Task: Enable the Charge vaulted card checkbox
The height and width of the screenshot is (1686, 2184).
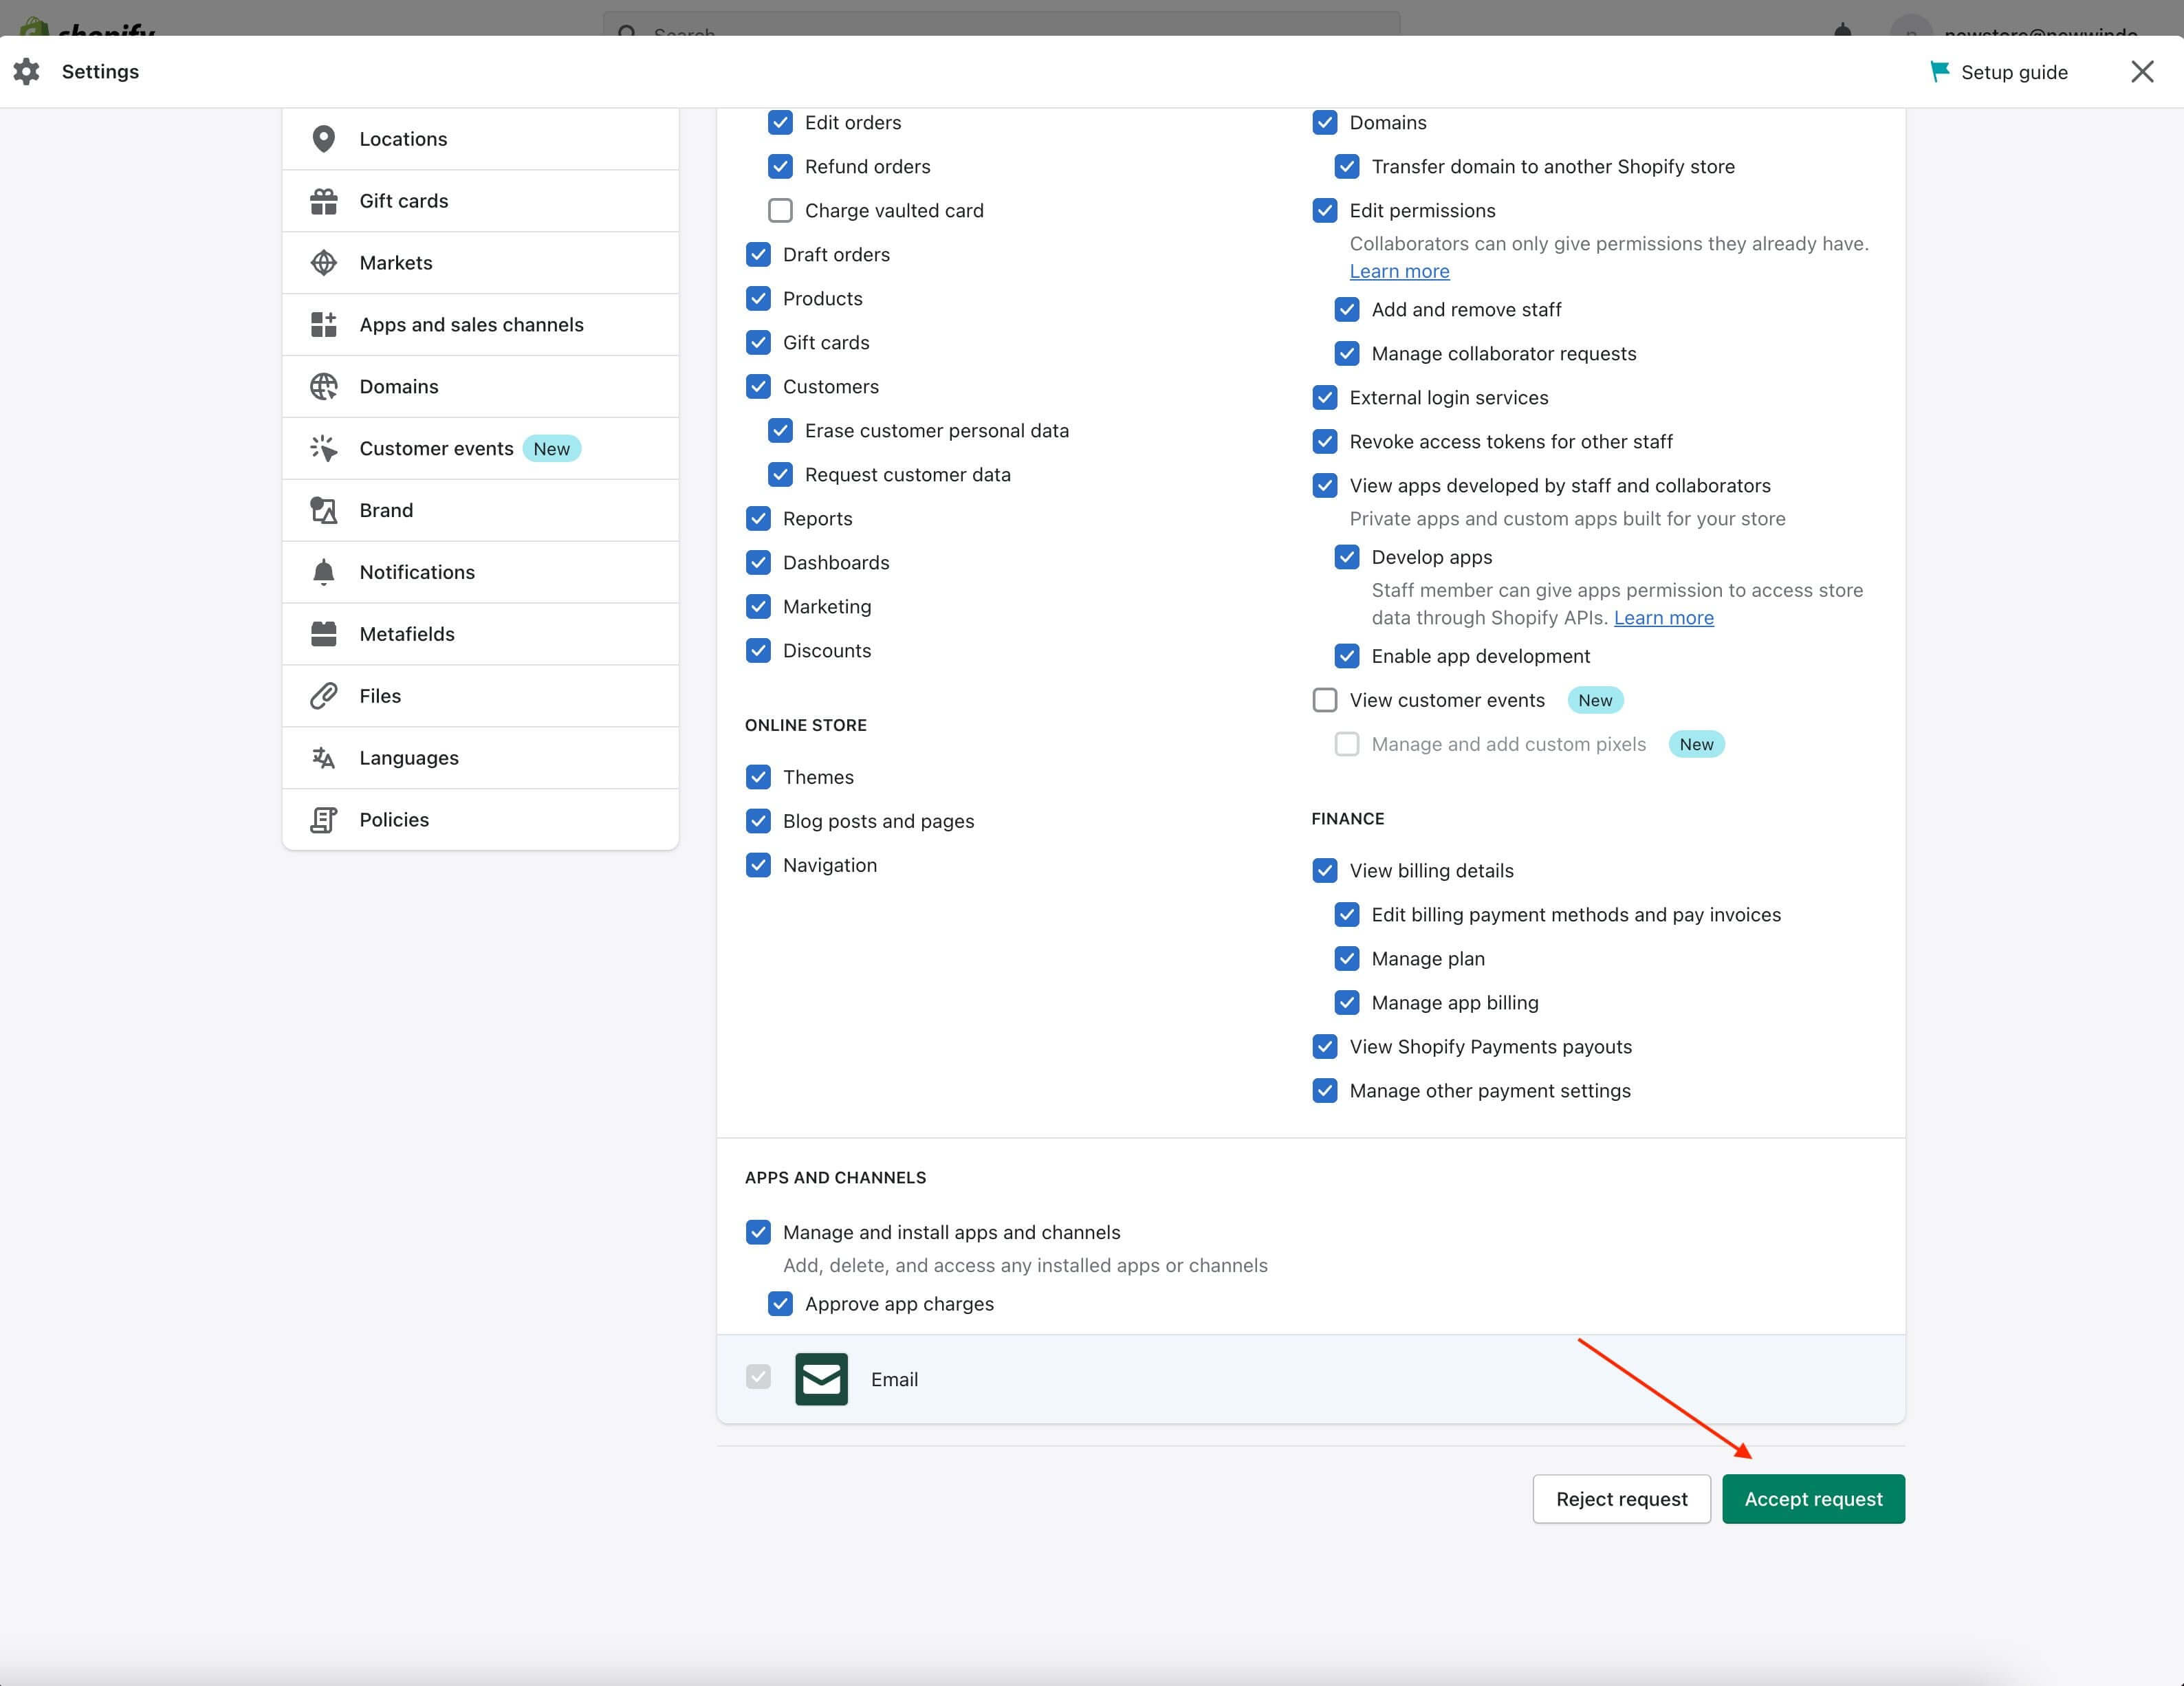Action: click(x=780, y=210)
